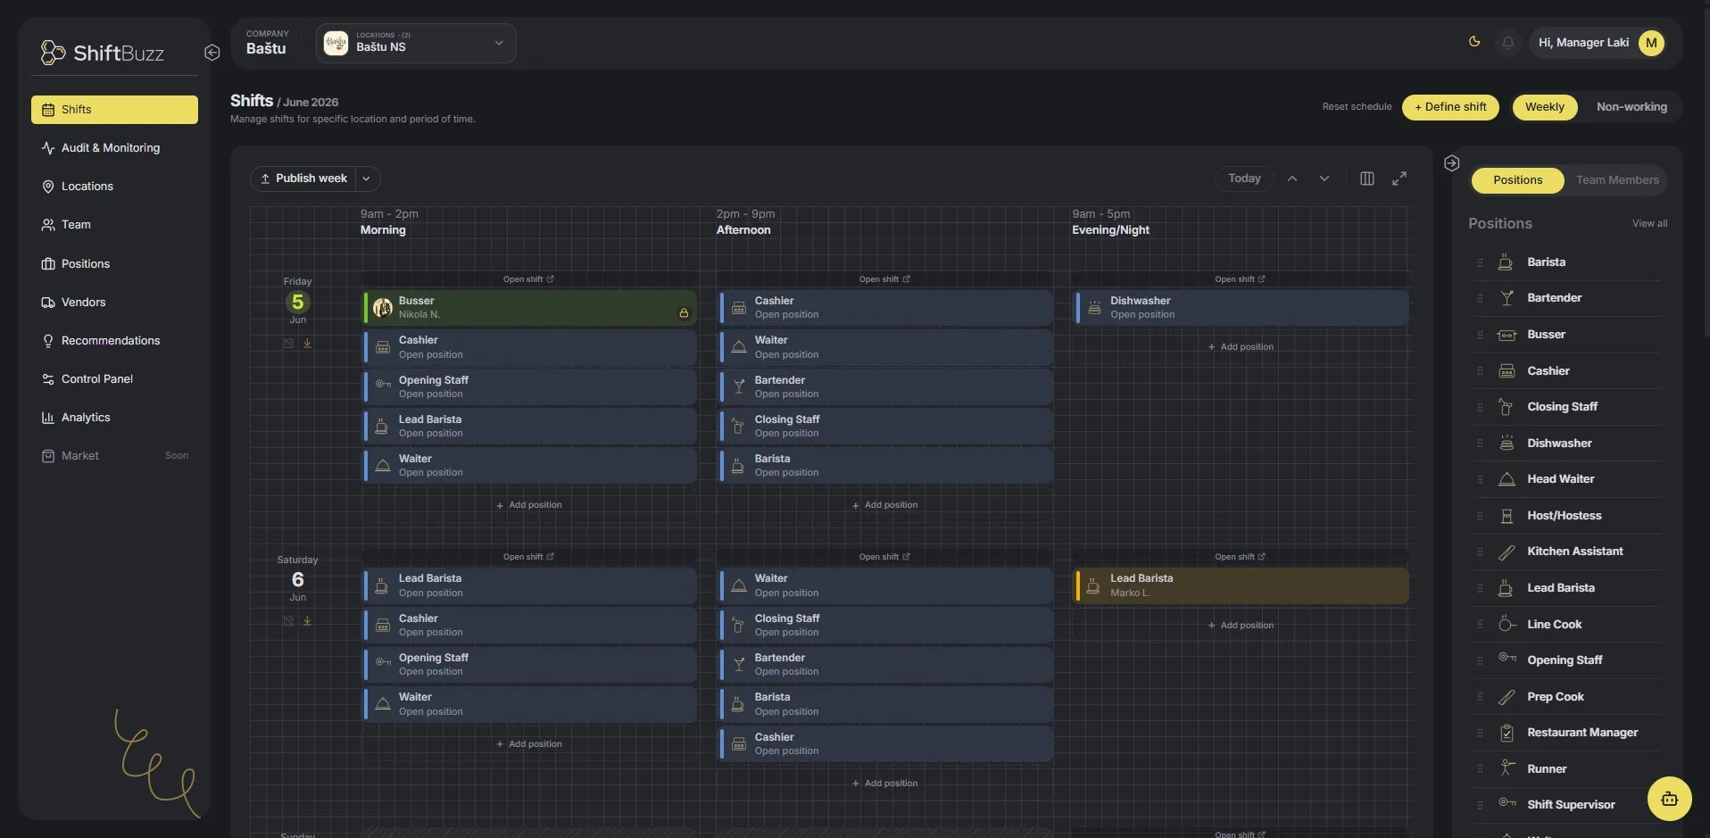Jump to Today in the schedule
The width and height of the screenshot is (1710, 838).
pos(1244,178)
